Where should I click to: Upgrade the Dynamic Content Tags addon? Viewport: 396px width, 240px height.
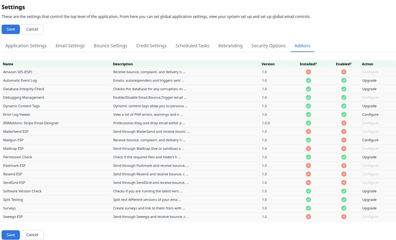pos(369,106)
